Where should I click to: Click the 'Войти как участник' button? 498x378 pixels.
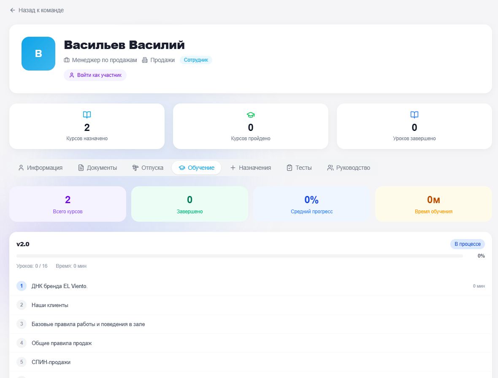(95, 75)
